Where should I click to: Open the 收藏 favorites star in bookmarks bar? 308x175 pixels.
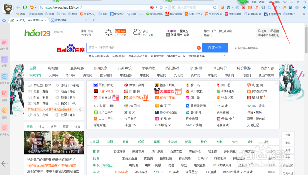(x=21, y=14)
